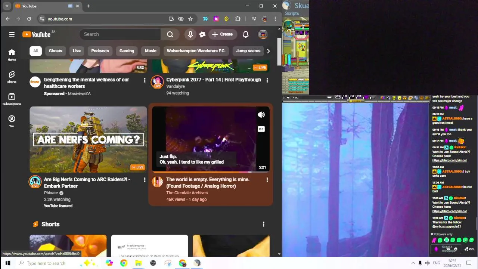The width and height of the screenshot is (478, 269).
Task: Show hidden system tray icons
Action: 413,263
